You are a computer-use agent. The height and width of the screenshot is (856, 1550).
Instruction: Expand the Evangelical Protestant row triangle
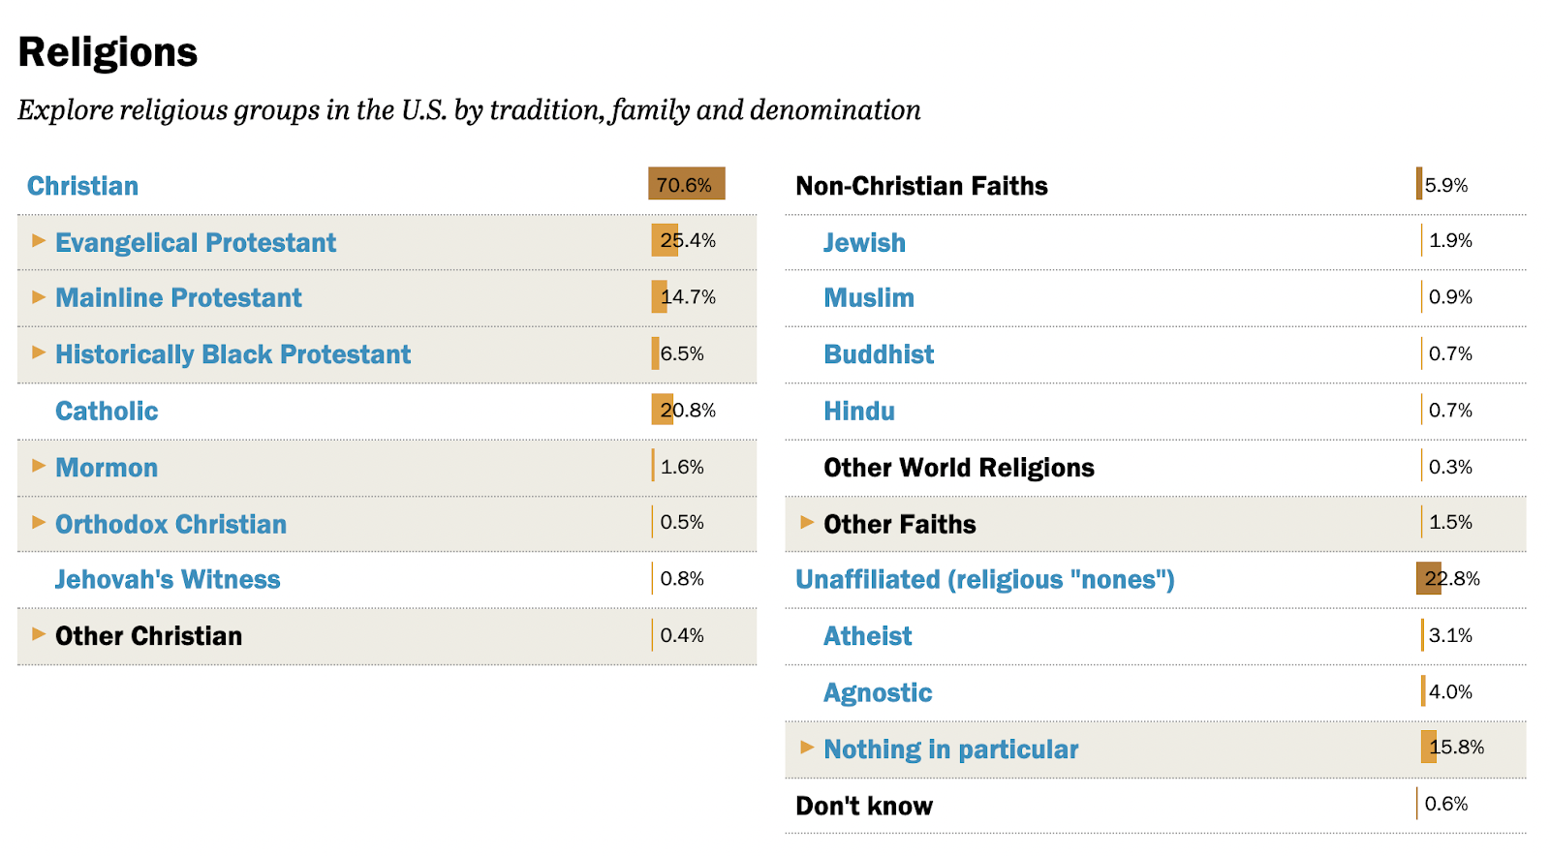point(39,240)
